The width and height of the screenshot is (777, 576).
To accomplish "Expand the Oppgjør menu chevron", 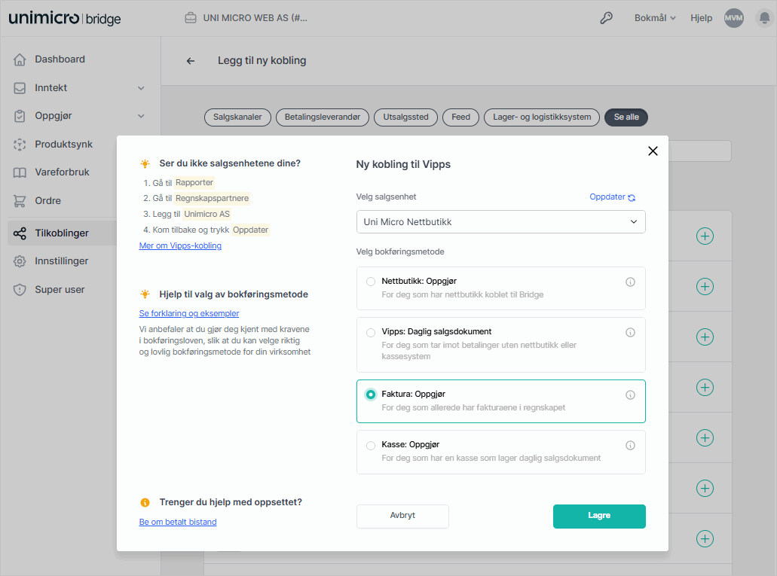I will 141,117.
